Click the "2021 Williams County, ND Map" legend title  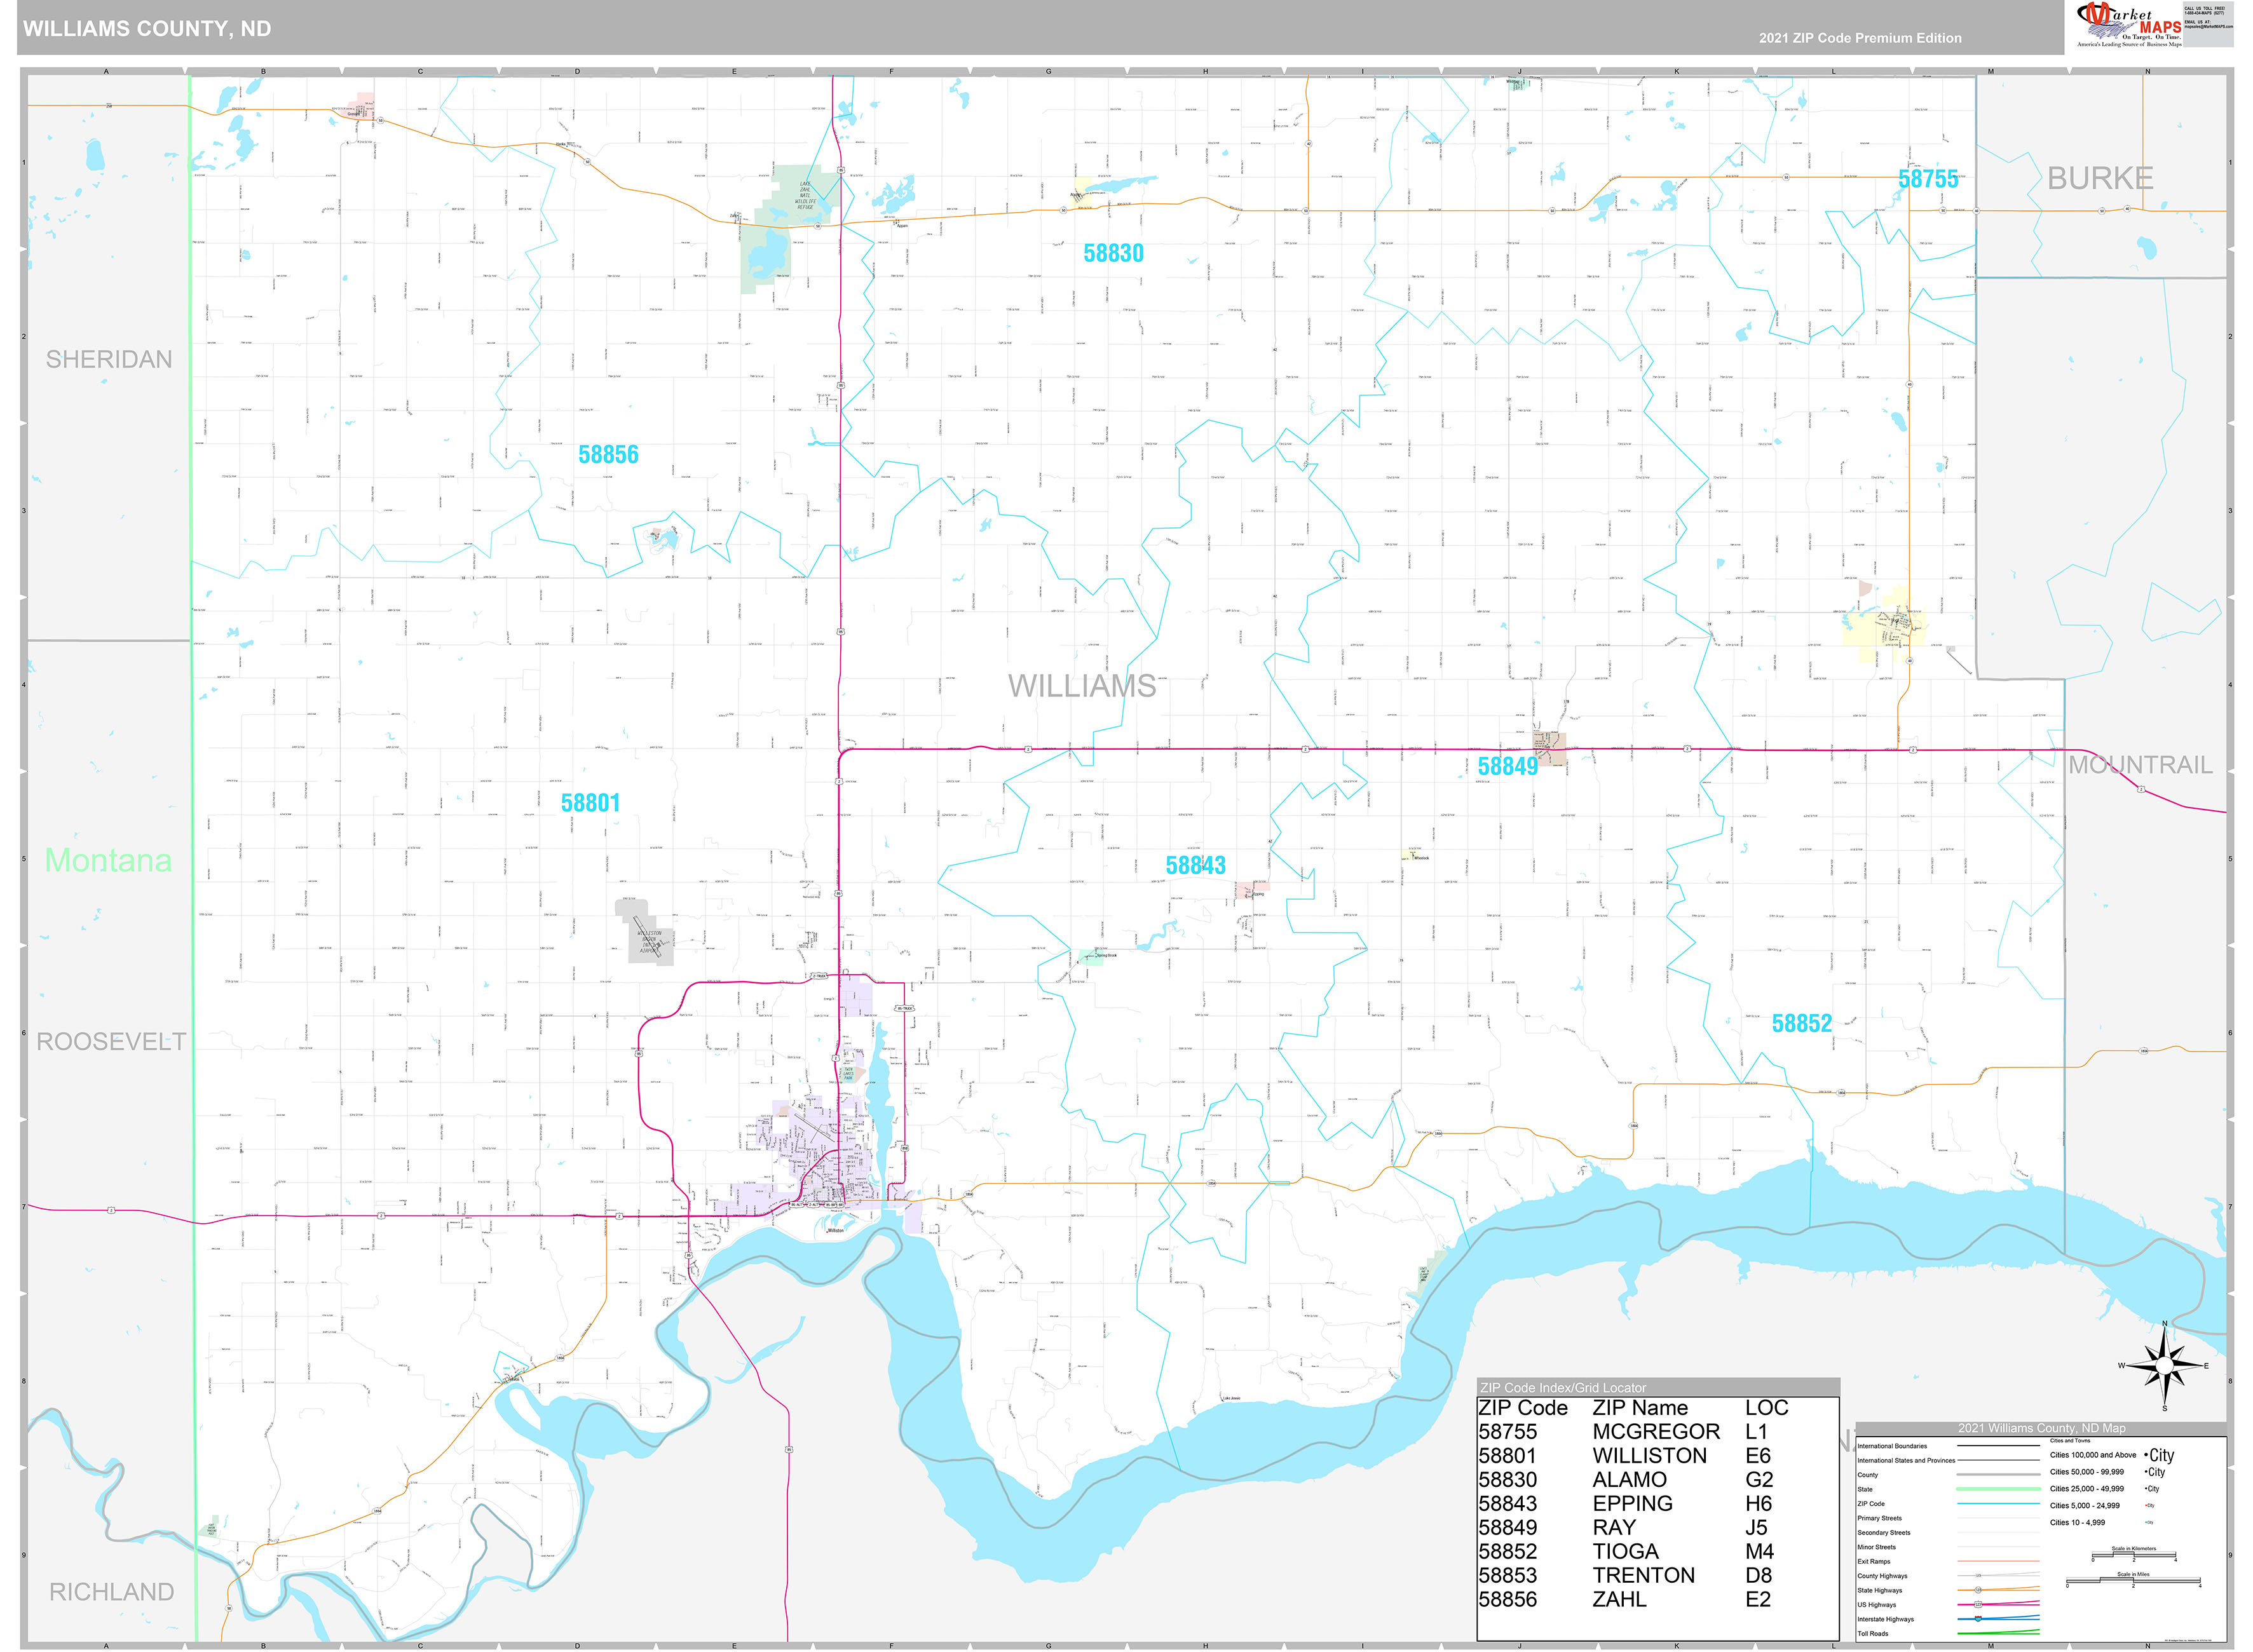[2041, 1428]
